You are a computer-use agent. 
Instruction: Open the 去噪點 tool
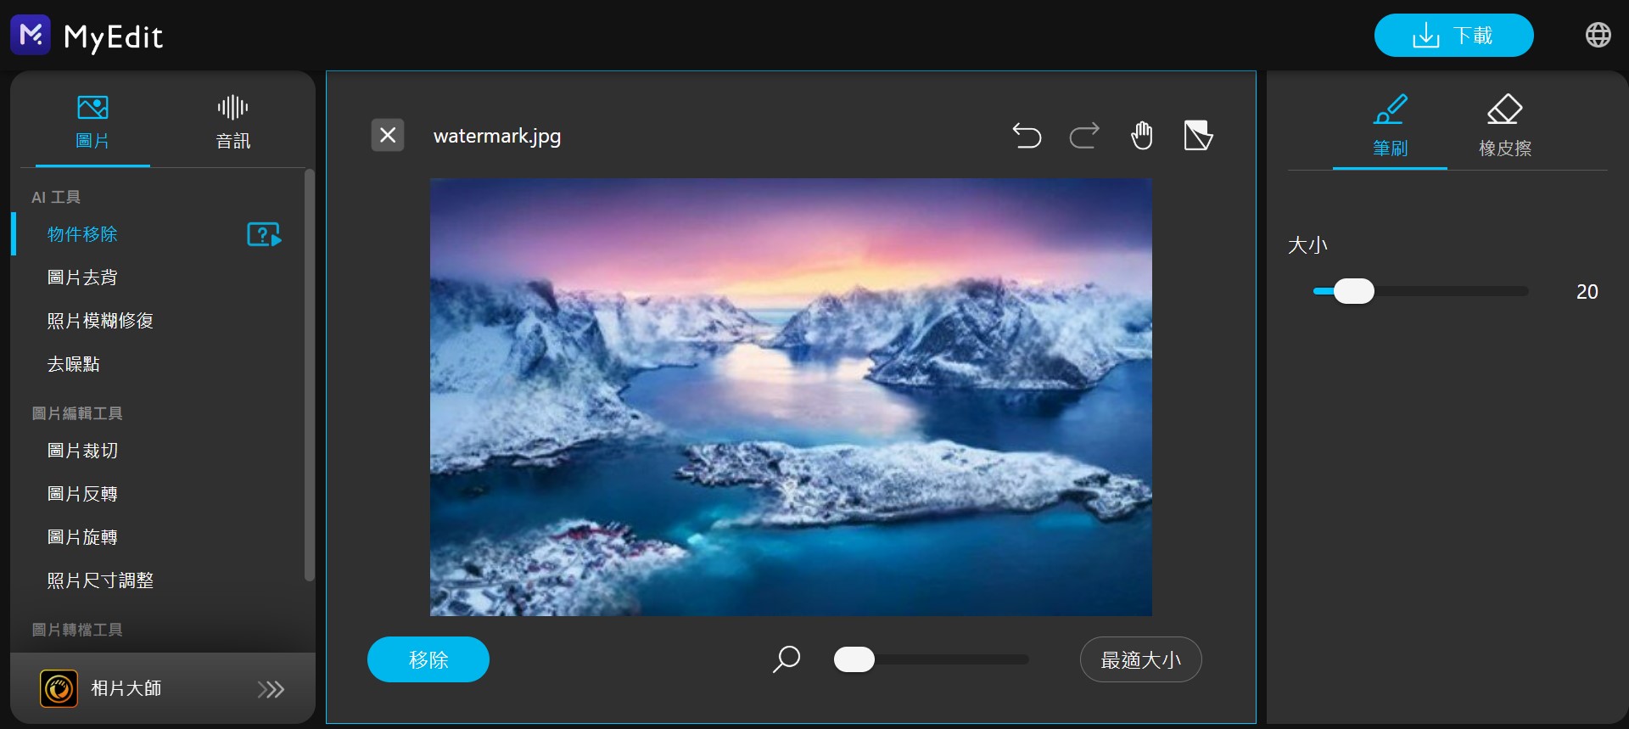pos(74,364)
